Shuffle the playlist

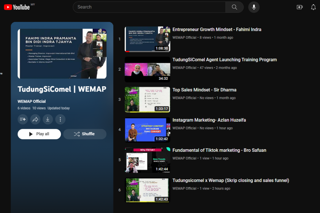85,134
